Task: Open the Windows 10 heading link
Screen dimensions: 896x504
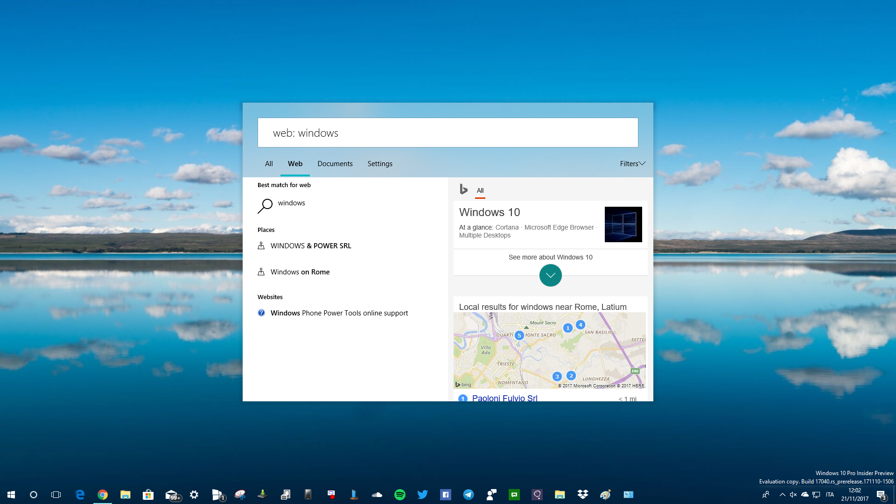Action: 490,212
